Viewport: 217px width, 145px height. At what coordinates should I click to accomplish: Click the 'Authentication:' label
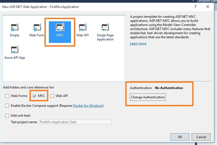tap(141, 88)
